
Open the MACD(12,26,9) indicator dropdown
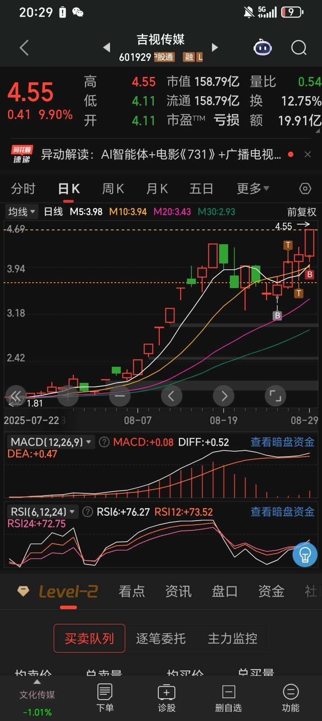[51, 442]
